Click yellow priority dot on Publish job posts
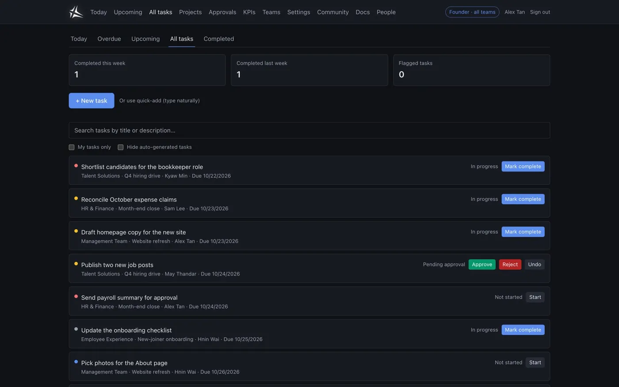 pos(76,264)
